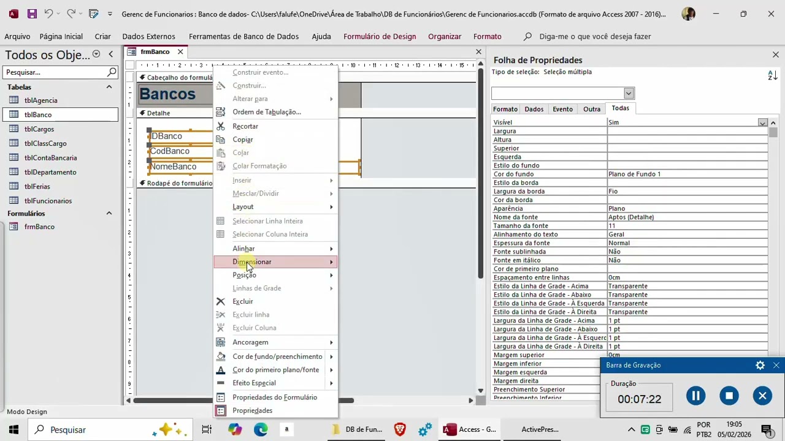Image resolution: width=785 pixels, height=441 pixels.
Task: Click the tblAgencia table icon
Action: click(x=13, y=100)
